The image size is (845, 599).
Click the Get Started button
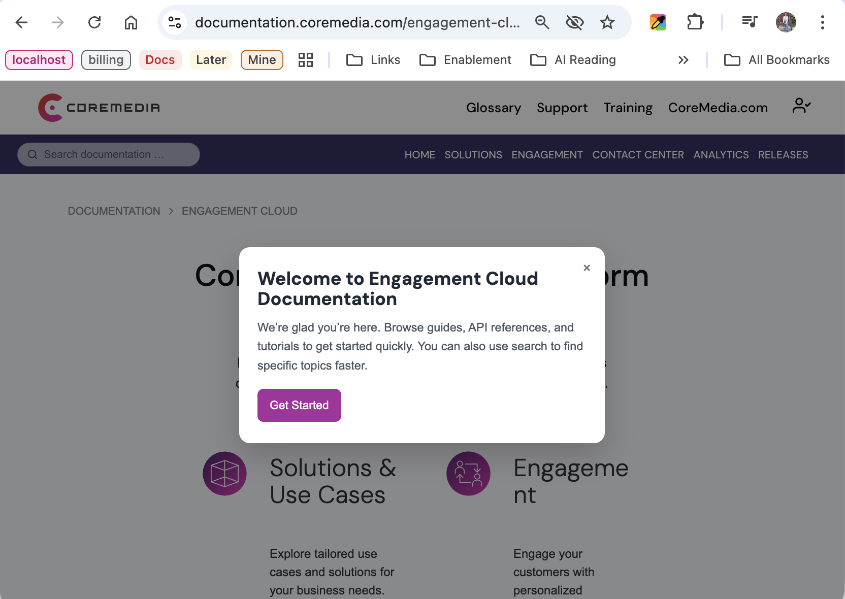pos(299,405)
